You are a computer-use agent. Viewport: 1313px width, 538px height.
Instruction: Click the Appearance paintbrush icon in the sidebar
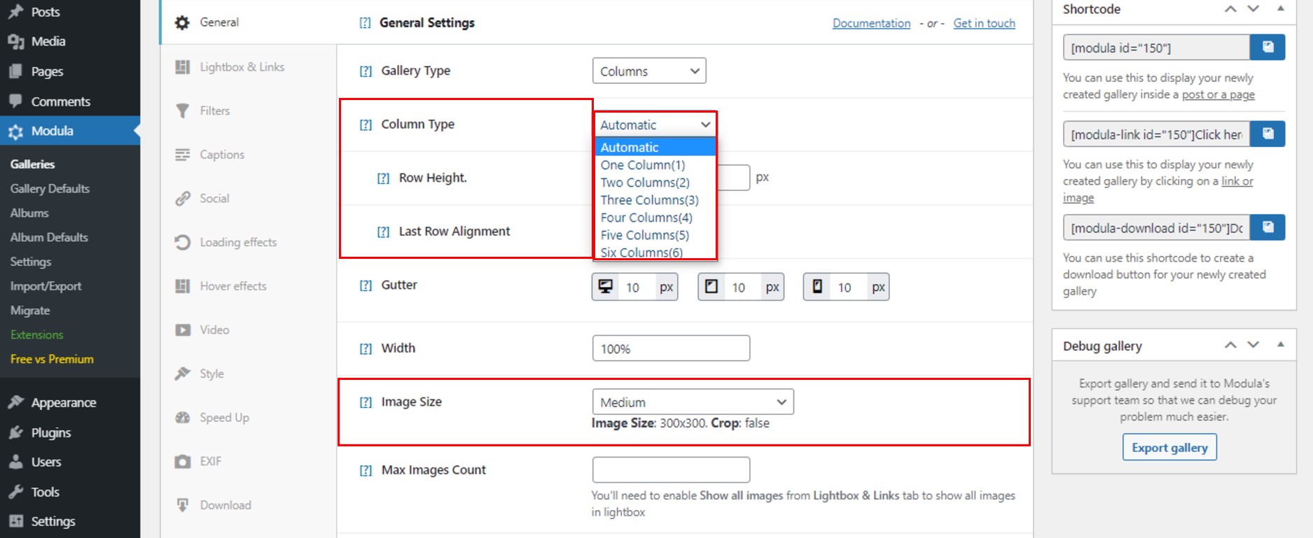(16, 402)
